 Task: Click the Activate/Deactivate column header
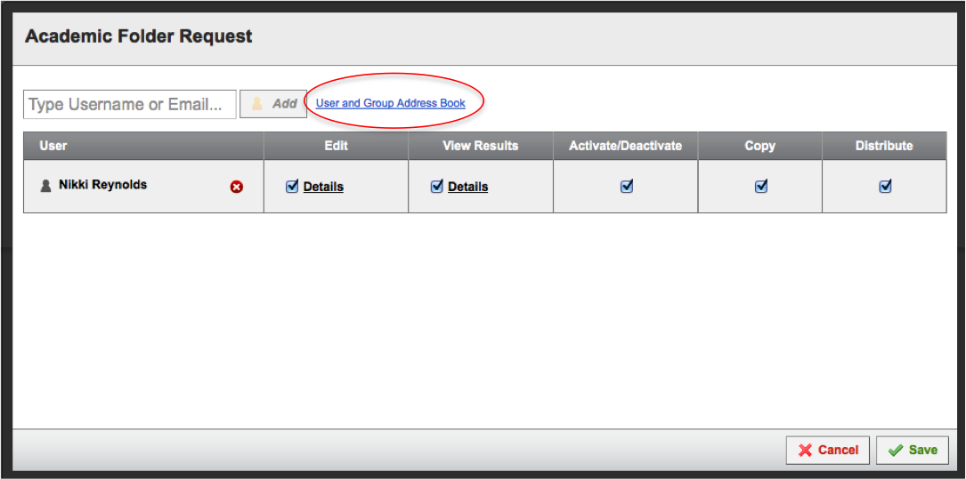[625, 146]
